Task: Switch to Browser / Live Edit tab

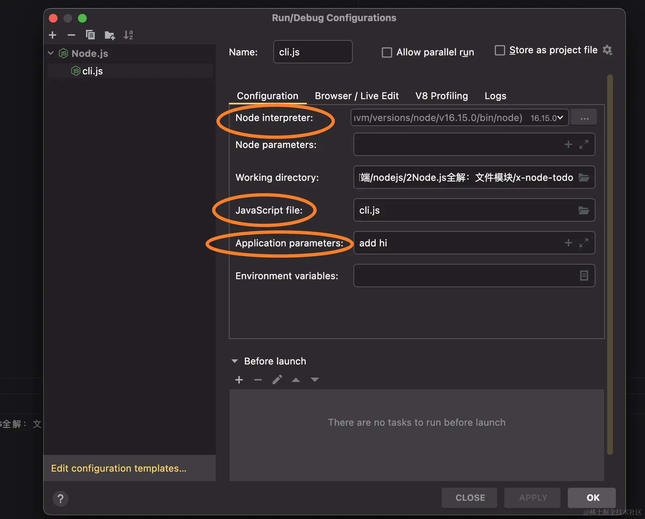Action: (357, 96)
